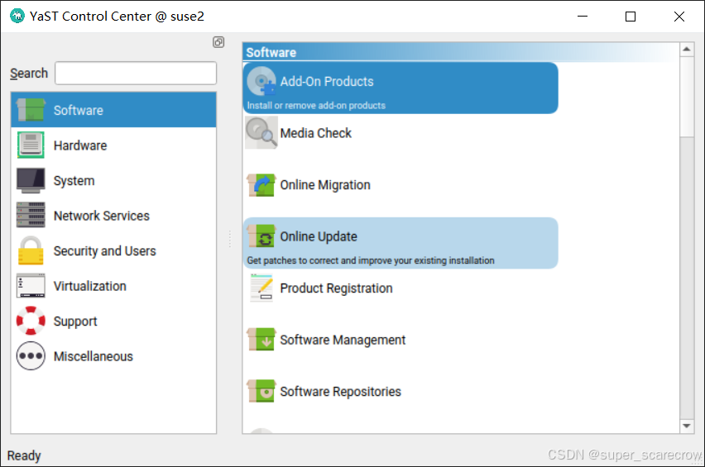Screen dimensions: 705x467
Task: Click the vertical scrollbar thumb
Action: [687, 96]
